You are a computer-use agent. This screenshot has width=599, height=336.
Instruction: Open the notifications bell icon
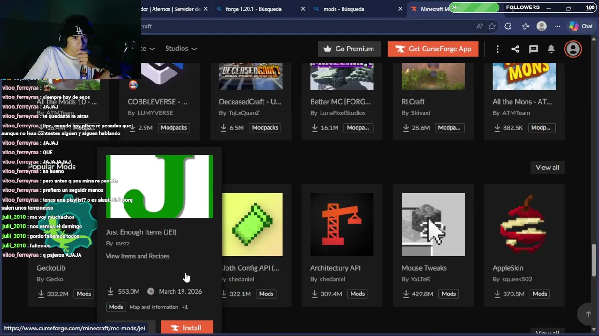point(551,49)
